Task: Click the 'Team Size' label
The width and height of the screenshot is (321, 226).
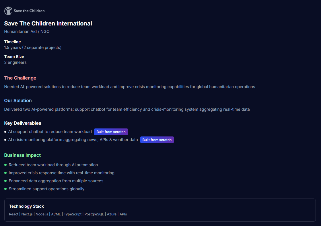Action: point(14,57)
